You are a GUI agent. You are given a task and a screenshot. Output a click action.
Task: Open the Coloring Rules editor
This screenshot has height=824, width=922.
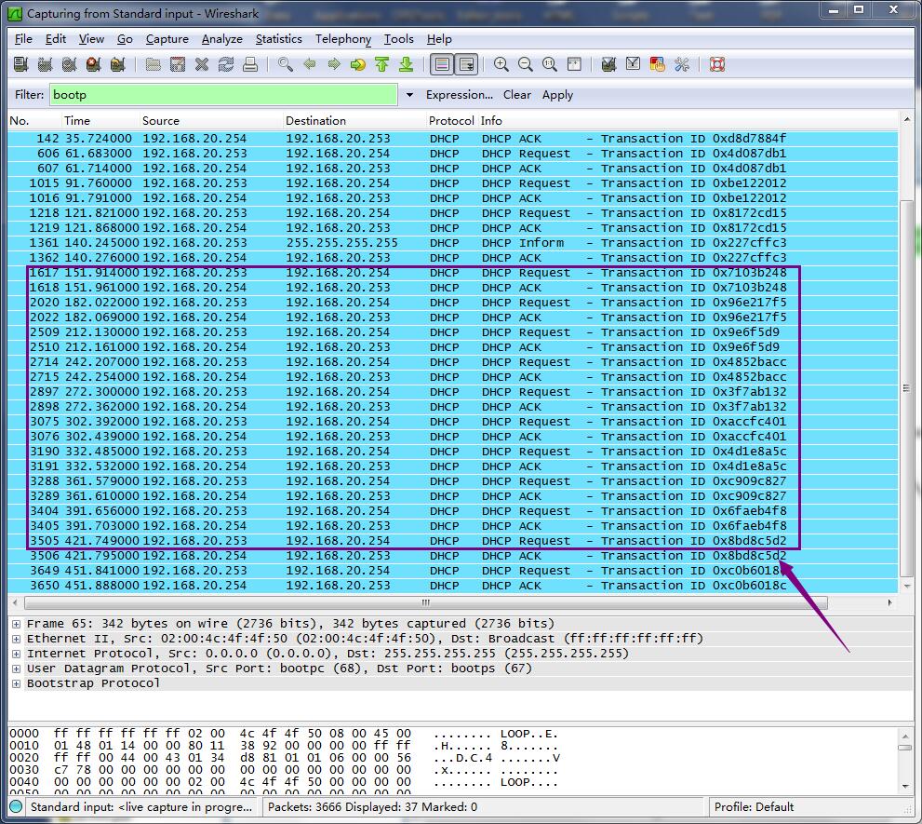[x=657, y=64]
